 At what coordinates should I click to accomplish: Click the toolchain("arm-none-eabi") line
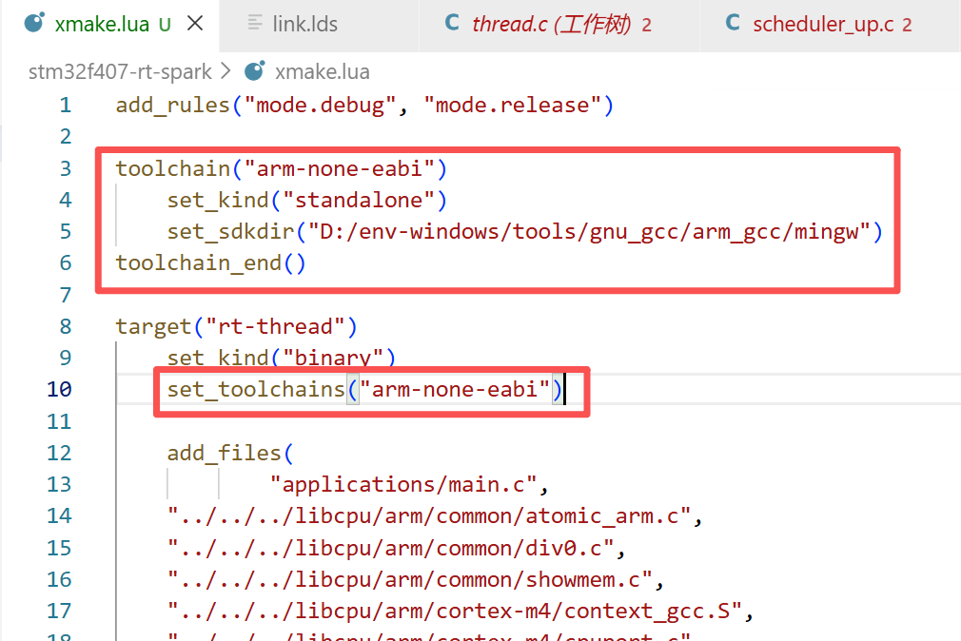[282, 168]
